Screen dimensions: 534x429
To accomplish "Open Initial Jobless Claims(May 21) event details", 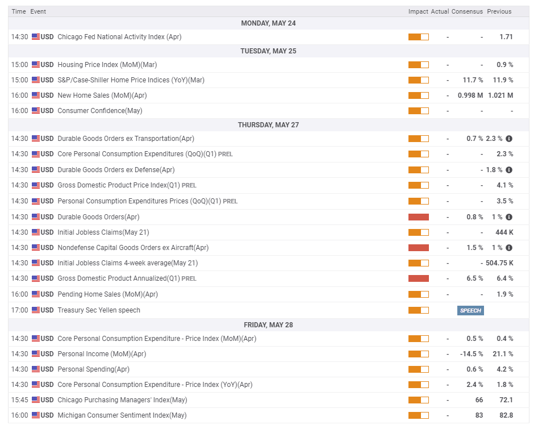I will tap(103, 232).
